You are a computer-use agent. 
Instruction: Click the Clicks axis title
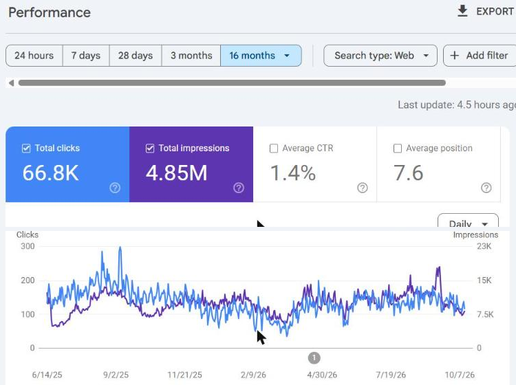[28, 234]
